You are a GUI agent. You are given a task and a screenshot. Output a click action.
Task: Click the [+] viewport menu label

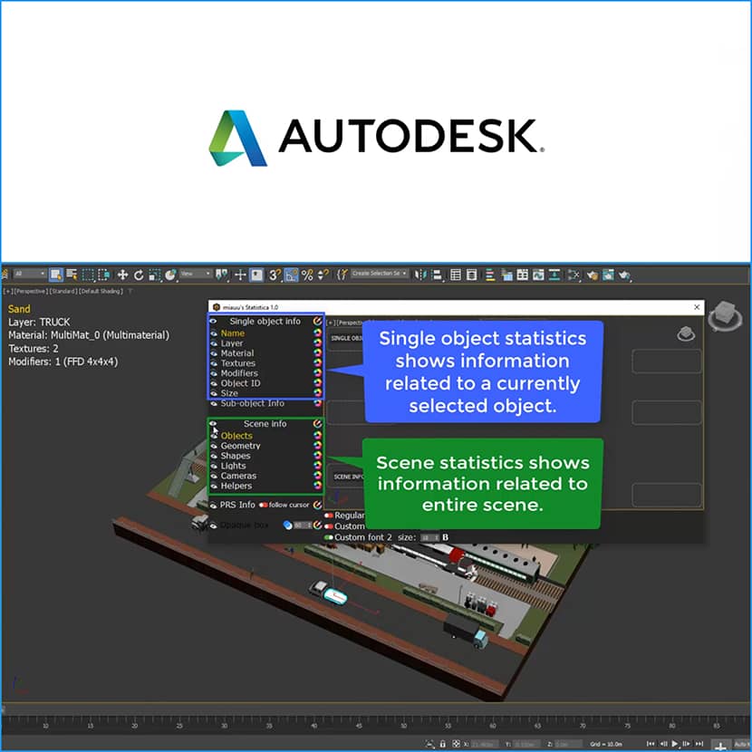[x=8, y=291]
